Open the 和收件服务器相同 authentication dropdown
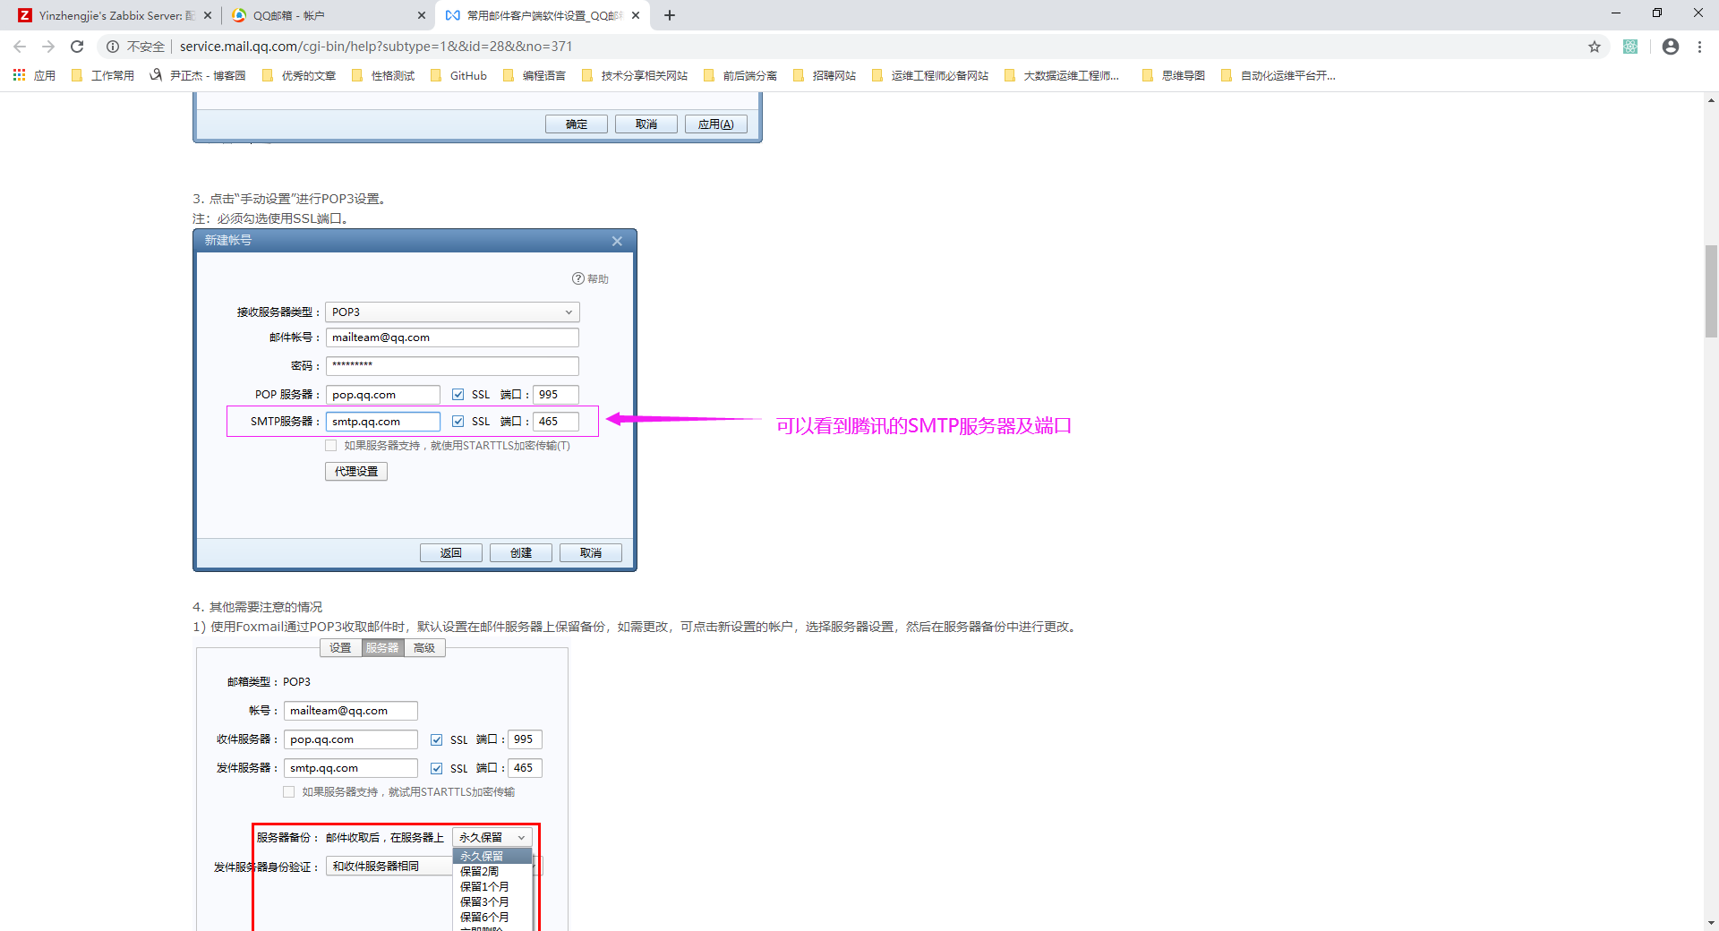The width and height of the screenshot is (1719, 931). (x=389, y=867)
